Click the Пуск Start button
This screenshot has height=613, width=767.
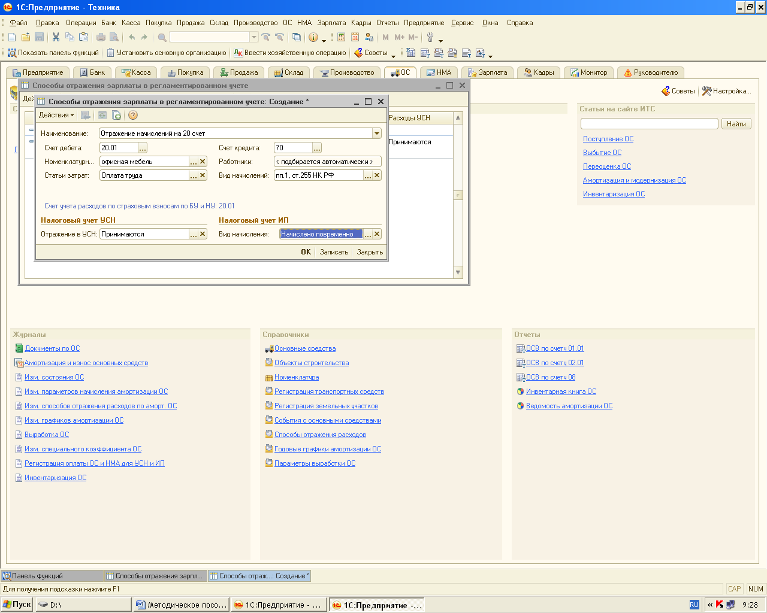pos(17,605)
